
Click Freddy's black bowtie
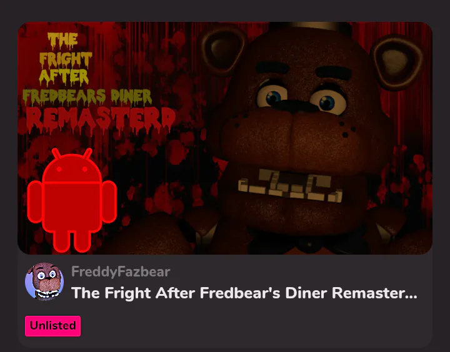click(309, 243)
